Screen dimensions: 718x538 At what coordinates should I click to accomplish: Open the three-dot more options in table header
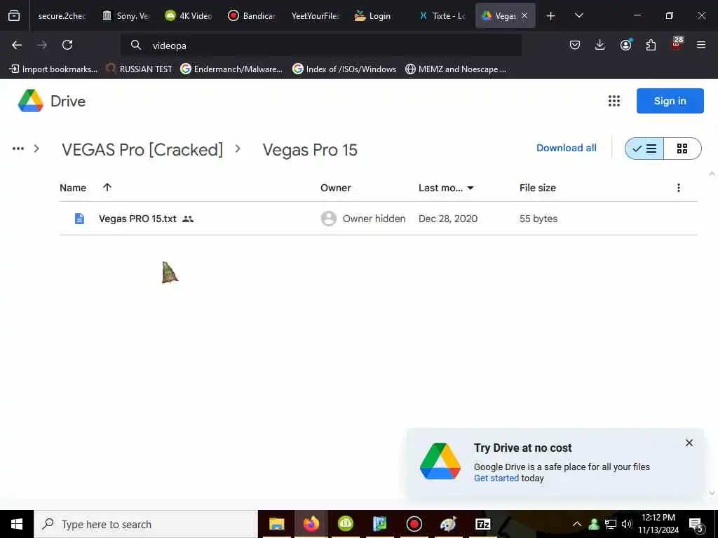pos(679,188)
